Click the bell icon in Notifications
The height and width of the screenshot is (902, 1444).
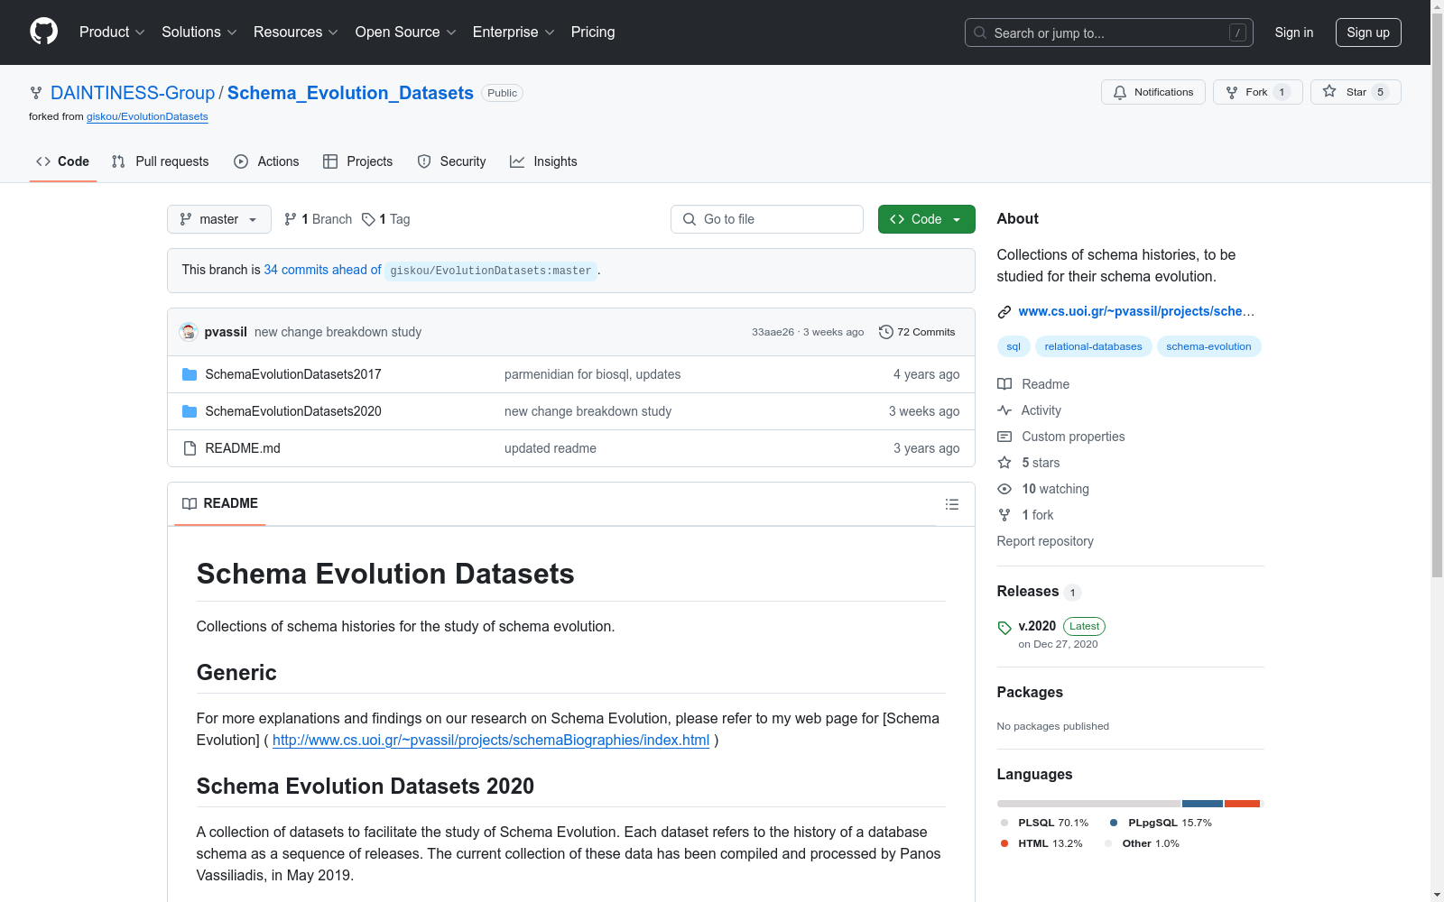[x=1120, y=92]
